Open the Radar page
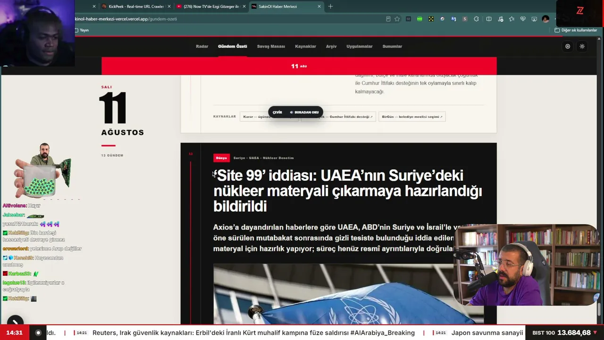The width and height of the screenshot is (604, 340). pos(202,46)
